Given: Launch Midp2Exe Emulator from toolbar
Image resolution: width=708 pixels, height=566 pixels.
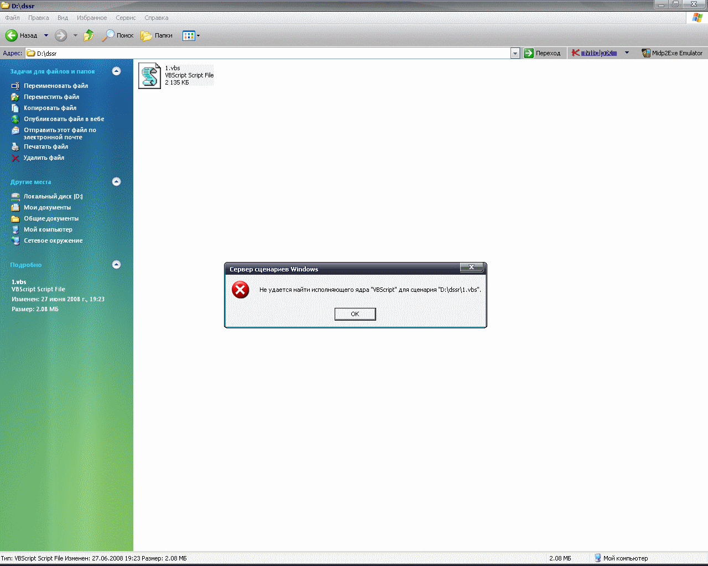Looking at the screenshot, I should pos(672,53).
